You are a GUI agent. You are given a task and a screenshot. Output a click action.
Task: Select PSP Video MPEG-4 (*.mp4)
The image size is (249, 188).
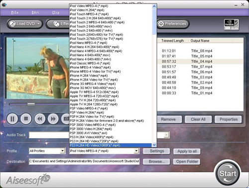111,108
